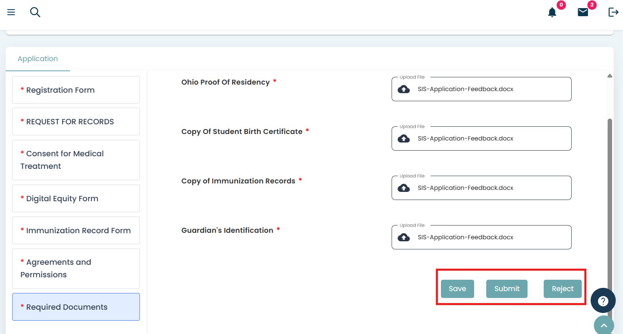The height and width of the screenshot is (334, 623).
Task: Select Registration Form in sidebar
Action: tap(76, 90)
